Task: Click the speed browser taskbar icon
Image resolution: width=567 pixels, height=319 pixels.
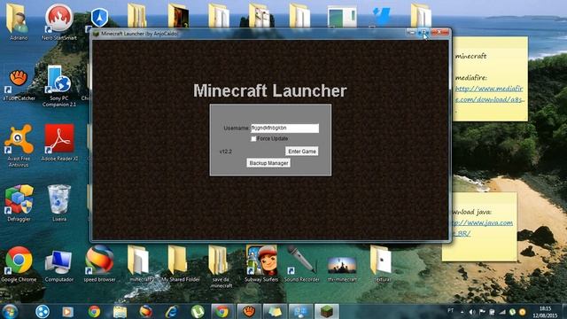Action: [x=145, y=311]
